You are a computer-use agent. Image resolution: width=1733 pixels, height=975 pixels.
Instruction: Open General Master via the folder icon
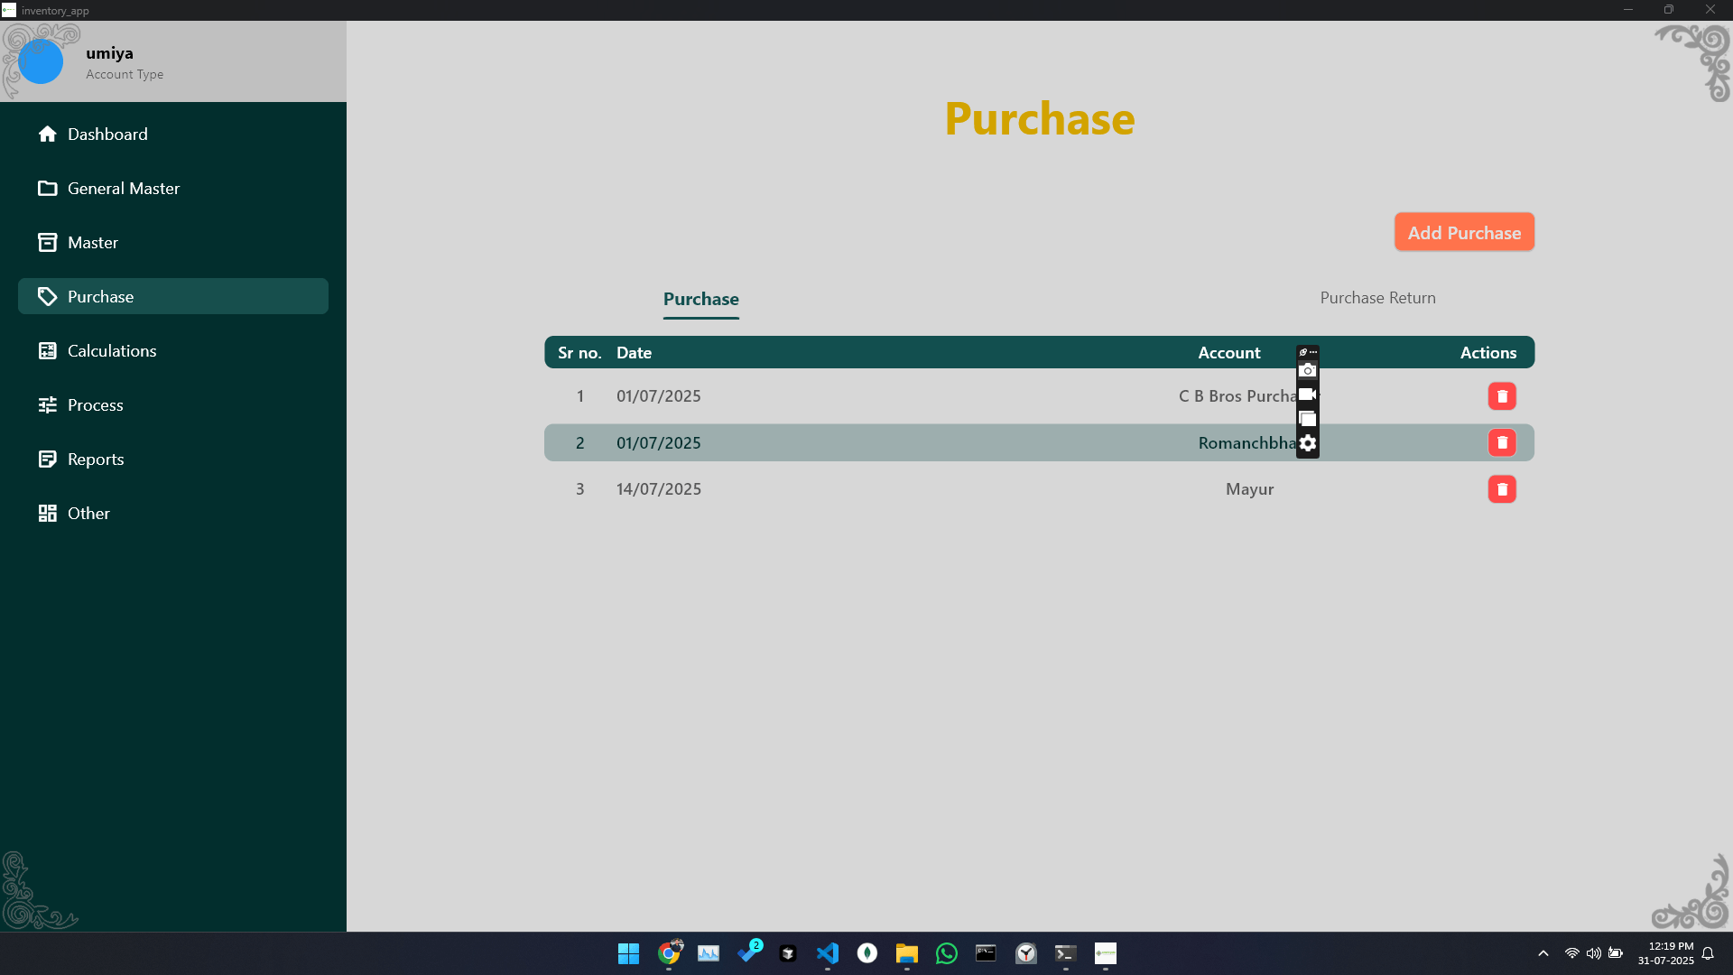point(47,188)
